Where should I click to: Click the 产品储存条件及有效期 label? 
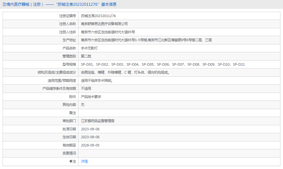[x=59, y=88]
